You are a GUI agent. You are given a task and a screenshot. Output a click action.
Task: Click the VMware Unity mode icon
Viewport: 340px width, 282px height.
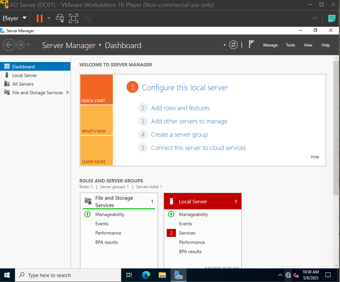tap(87, 18)
